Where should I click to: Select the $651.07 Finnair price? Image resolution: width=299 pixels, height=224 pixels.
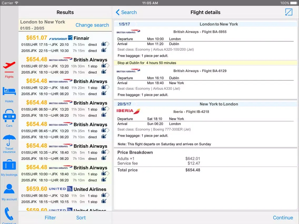point(37,38)
